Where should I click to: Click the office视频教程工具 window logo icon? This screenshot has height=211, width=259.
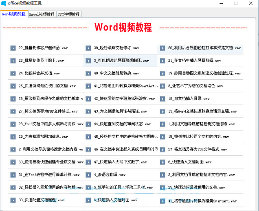coord(4,3)
